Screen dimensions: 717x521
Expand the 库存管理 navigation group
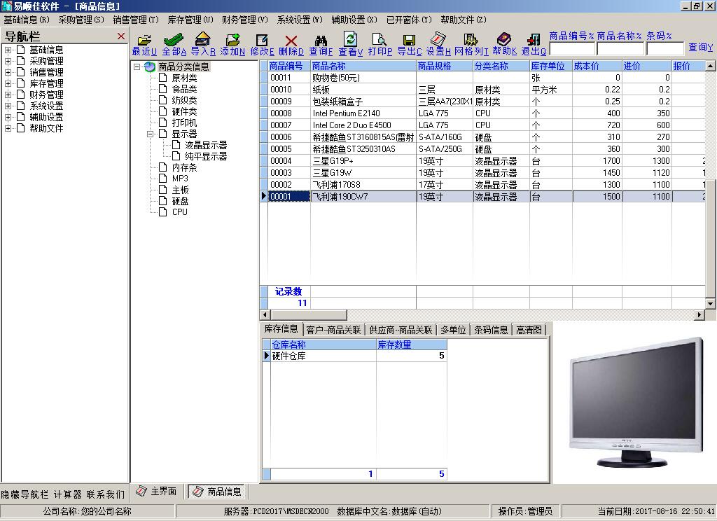coord(8,83)
